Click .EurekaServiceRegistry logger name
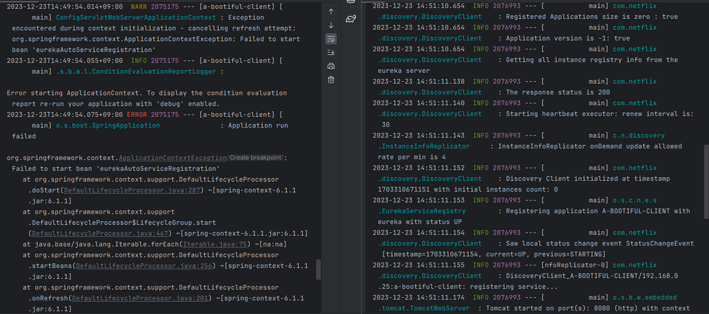 422,211
